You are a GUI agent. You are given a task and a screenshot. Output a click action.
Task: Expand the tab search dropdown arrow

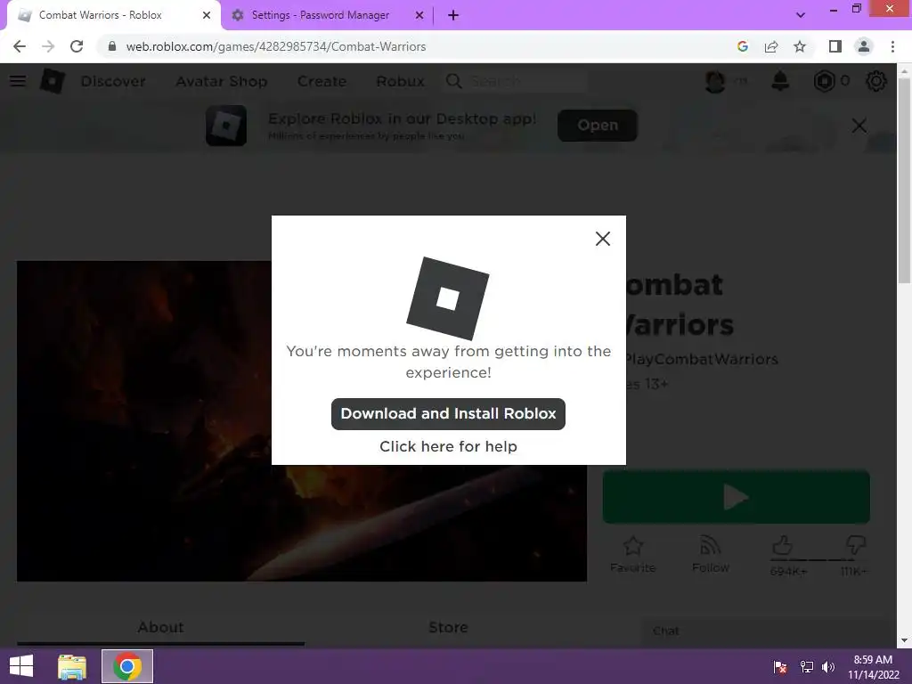801,15
